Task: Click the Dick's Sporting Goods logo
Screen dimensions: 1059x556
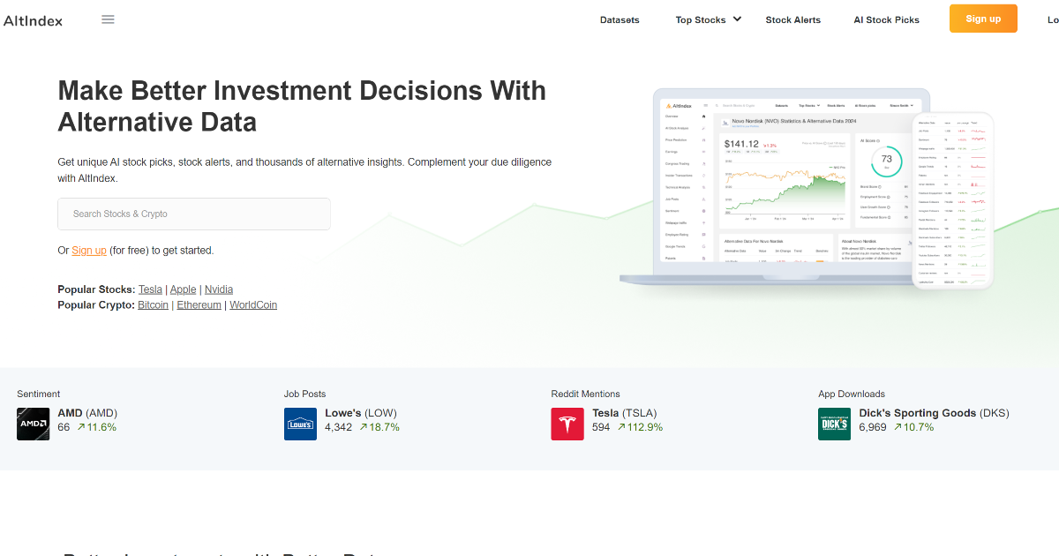Action: pos(834,424)
